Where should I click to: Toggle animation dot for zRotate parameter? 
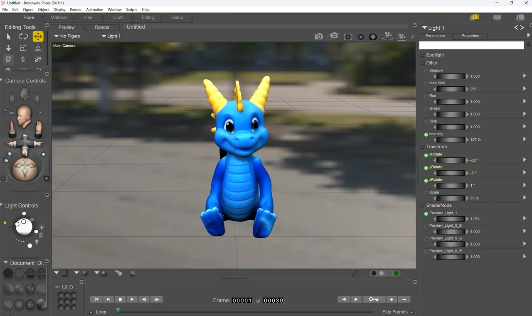coord(426,180)
